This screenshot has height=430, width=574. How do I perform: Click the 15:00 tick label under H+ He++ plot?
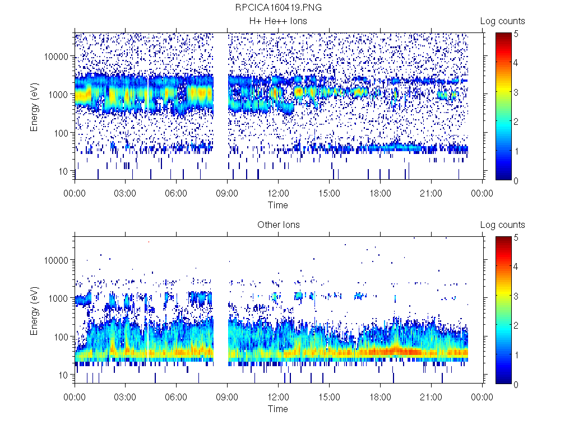point(329,193)
